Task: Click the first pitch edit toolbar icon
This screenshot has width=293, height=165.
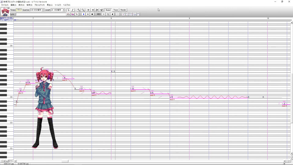Action: [124, 14]
